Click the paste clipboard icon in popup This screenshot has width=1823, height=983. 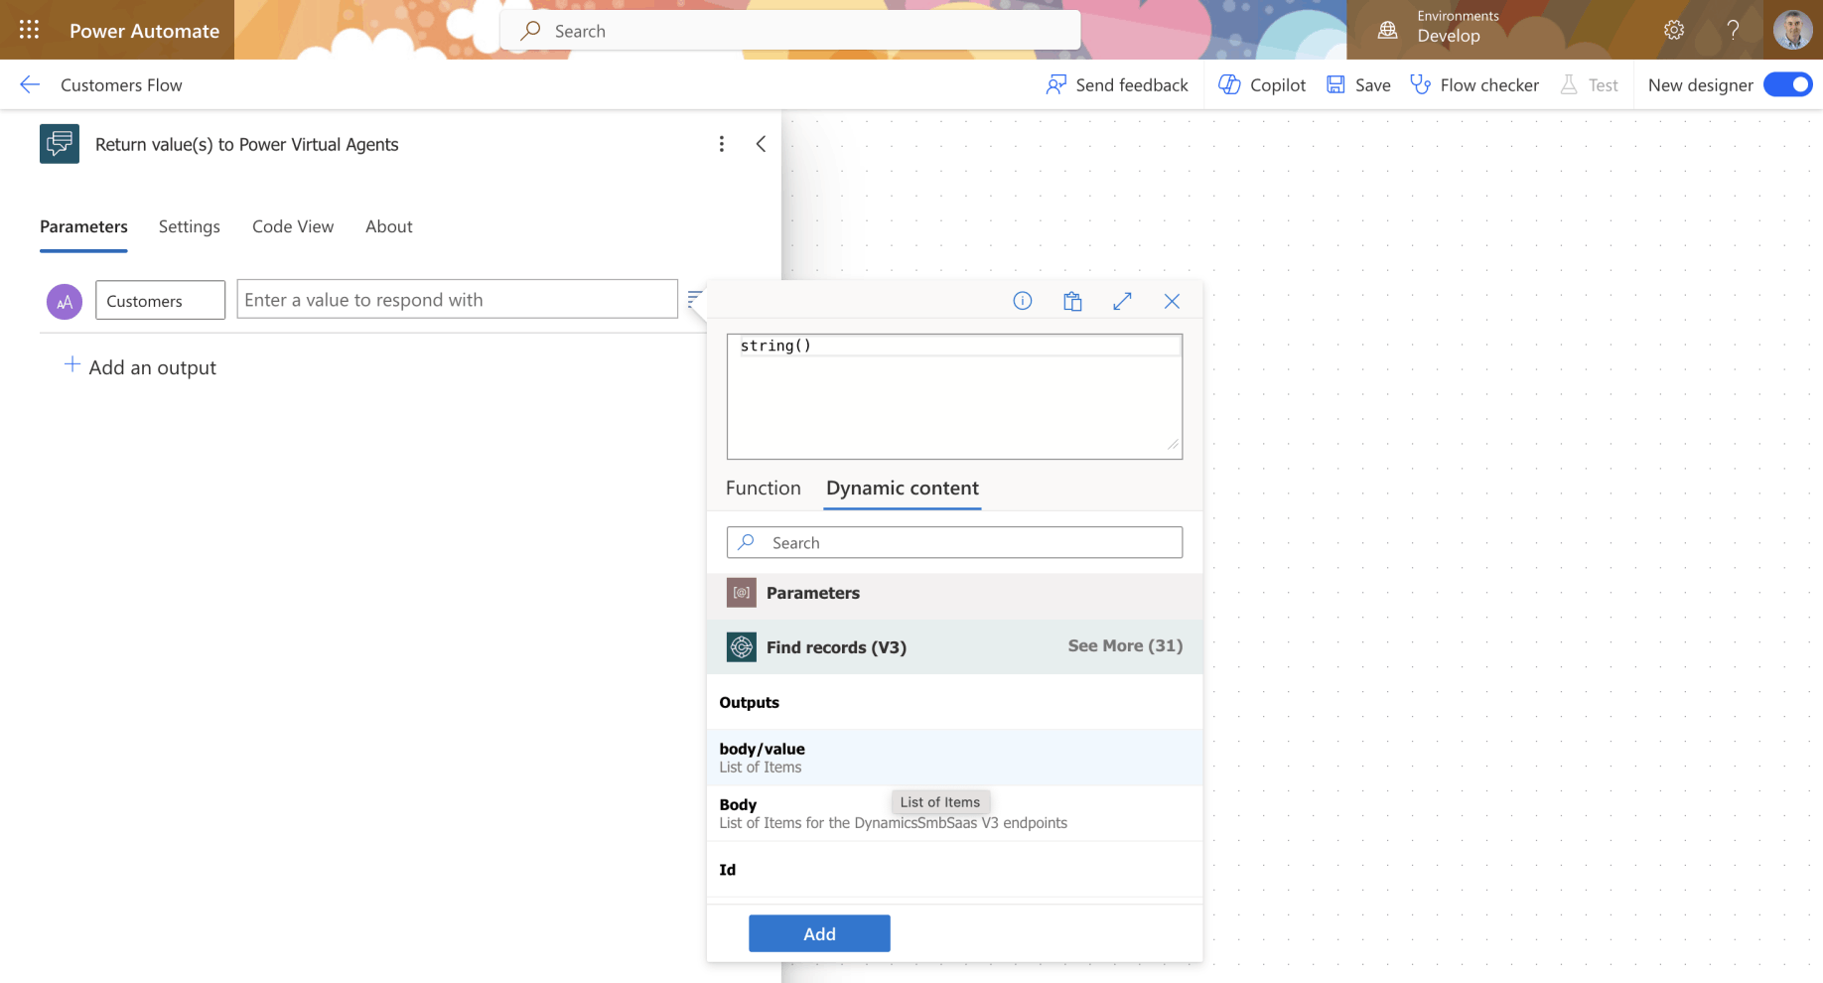point(1072,301)
